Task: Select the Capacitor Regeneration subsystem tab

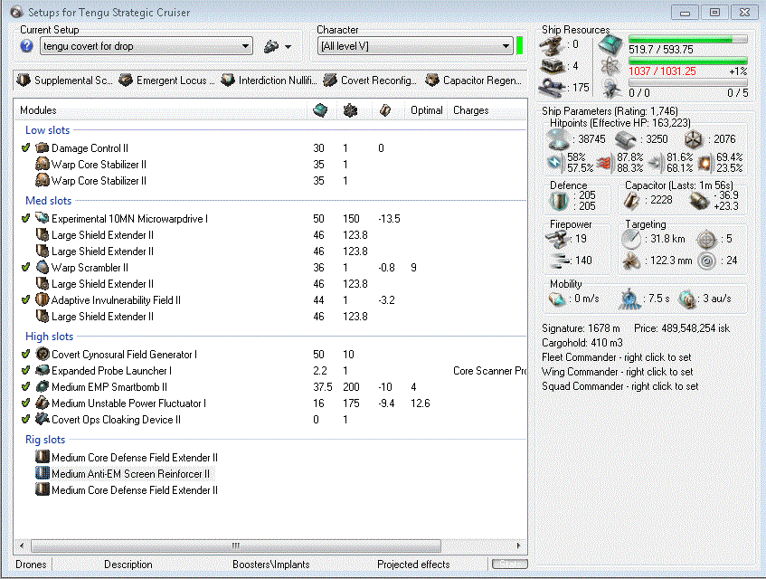Action: click(x=474, y=81)
